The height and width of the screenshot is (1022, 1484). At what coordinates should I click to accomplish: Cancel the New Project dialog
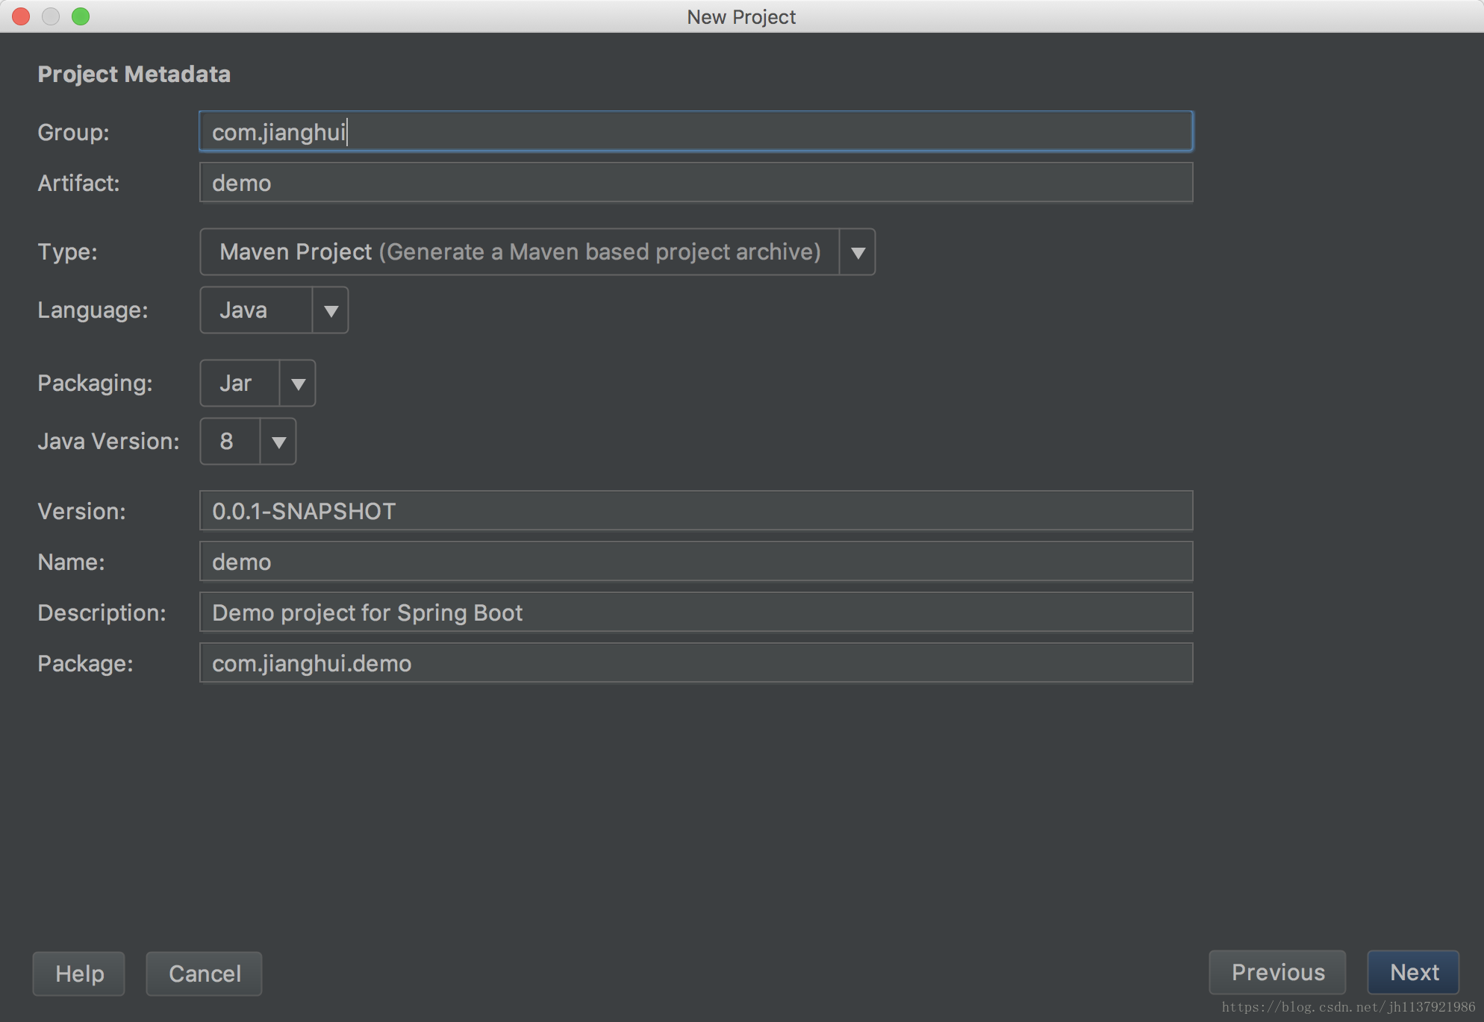pyautogui.click(x=205, y=974)
